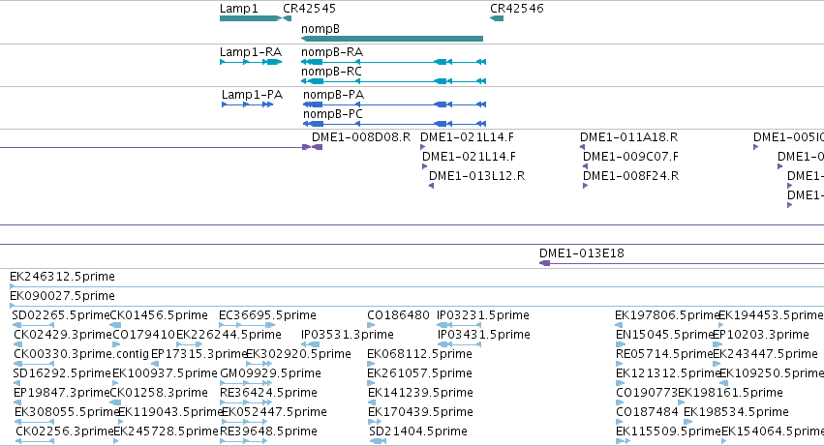Click the DME1-013L12.R feature
824x446 pixels.
tap(431, 186)
